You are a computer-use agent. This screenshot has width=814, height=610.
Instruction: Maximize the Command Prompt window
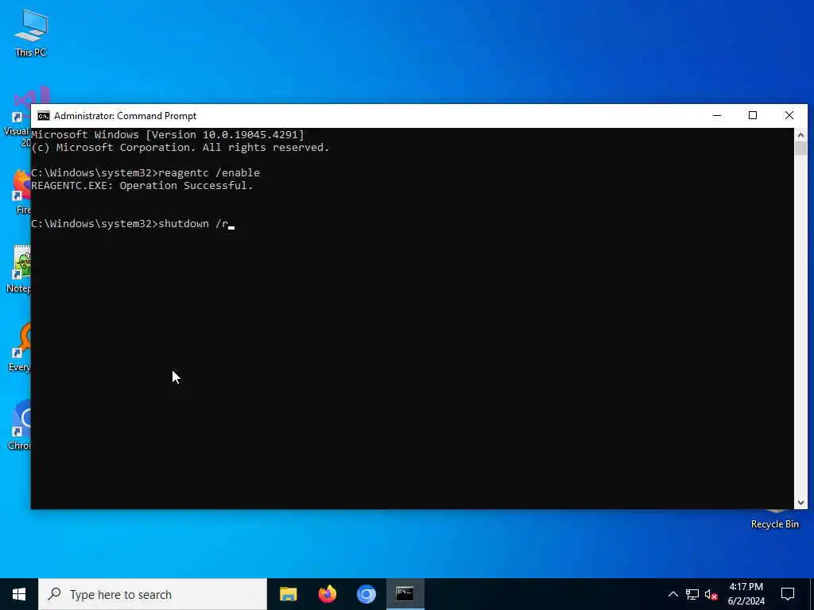[753, 116]
